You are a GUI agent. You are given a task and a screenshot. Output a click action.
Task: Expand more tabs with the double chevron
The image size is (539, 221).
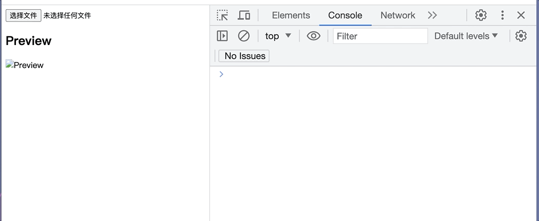click(432, 15)
